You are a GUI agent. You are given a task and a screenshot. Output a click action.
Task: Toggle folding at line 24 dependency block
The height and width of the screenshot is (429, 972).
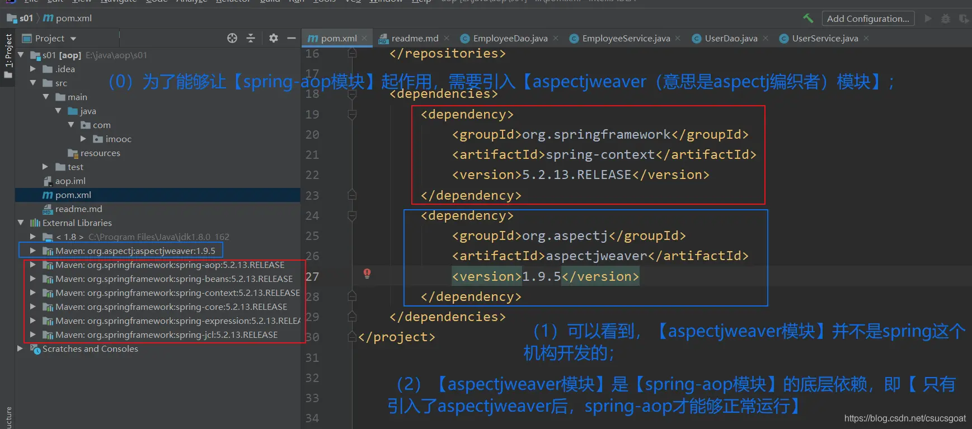click(x=352, y=216)
